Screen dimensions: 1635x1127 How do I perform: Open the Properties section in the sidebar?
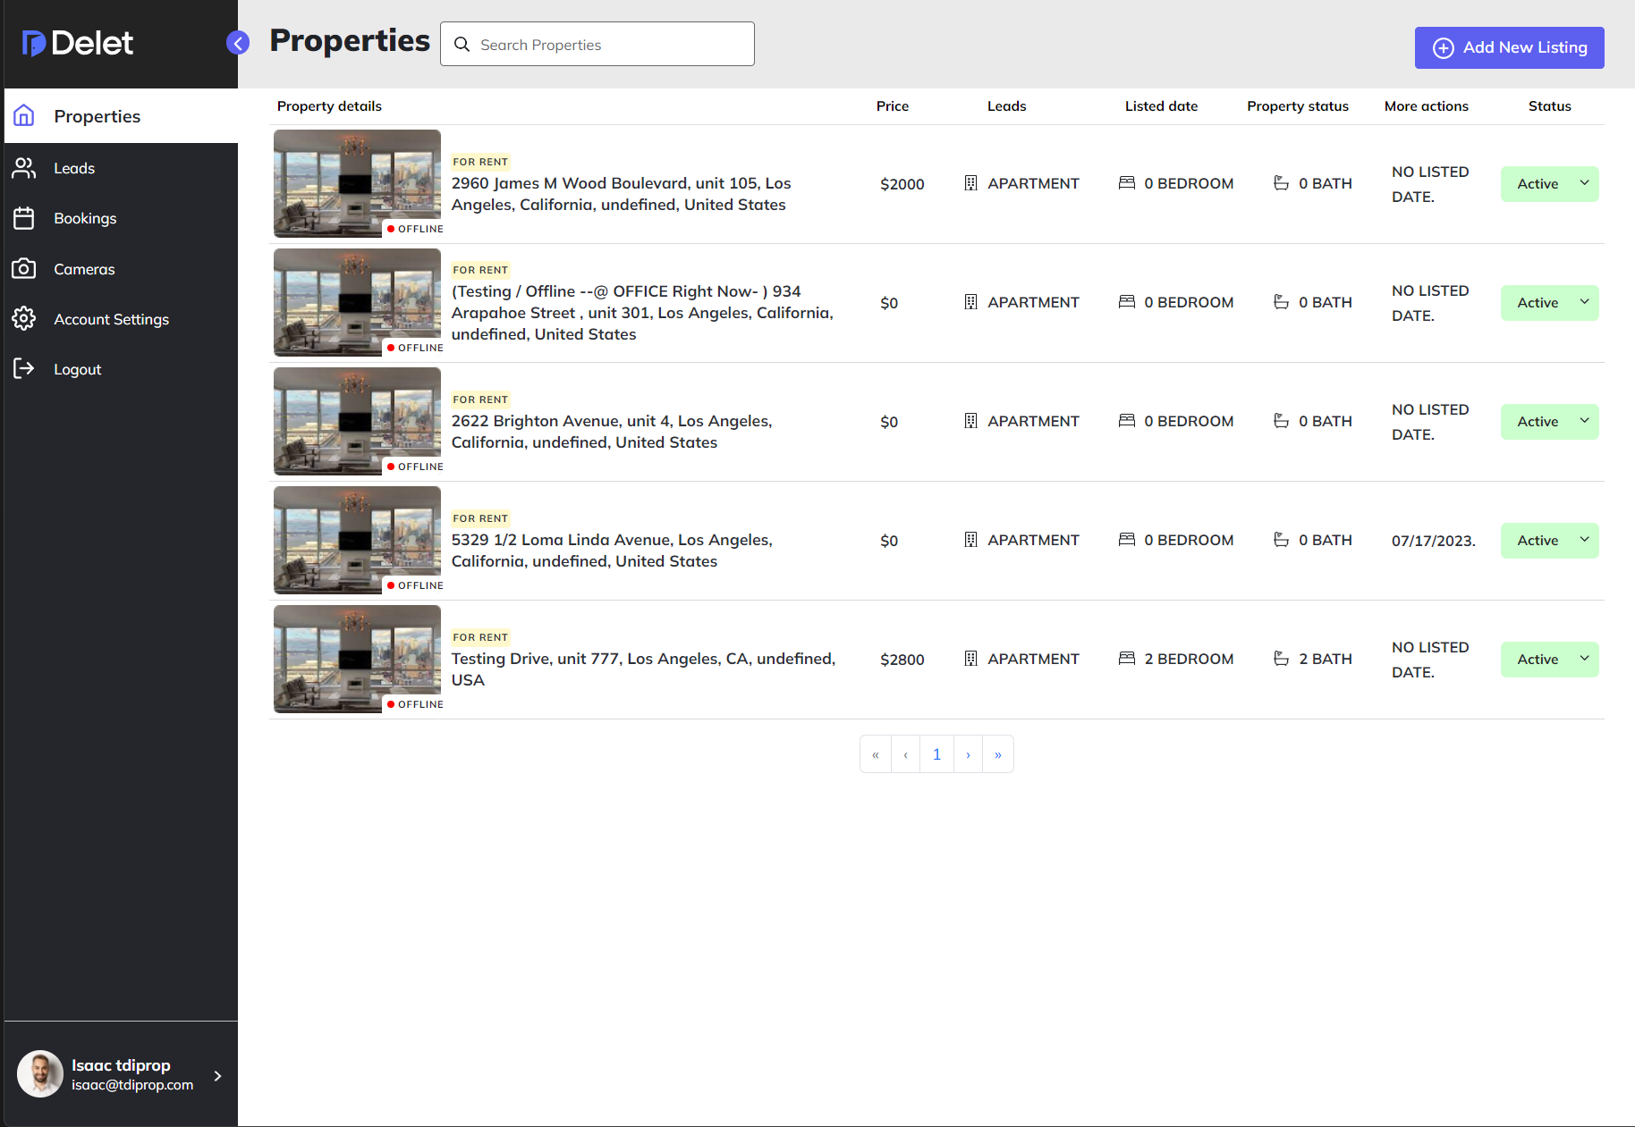97,115
